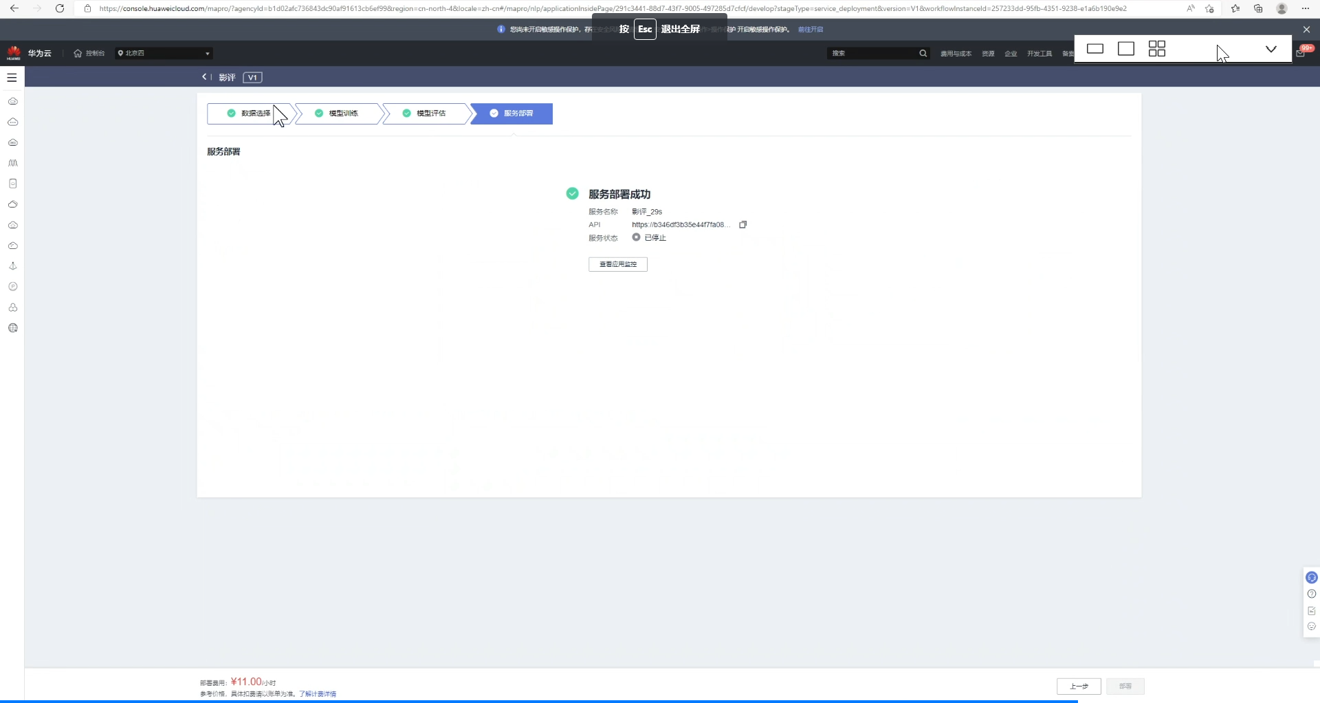Open the 了解计费详情 link
1320x703 pixels.
click(x=318, y=694)
